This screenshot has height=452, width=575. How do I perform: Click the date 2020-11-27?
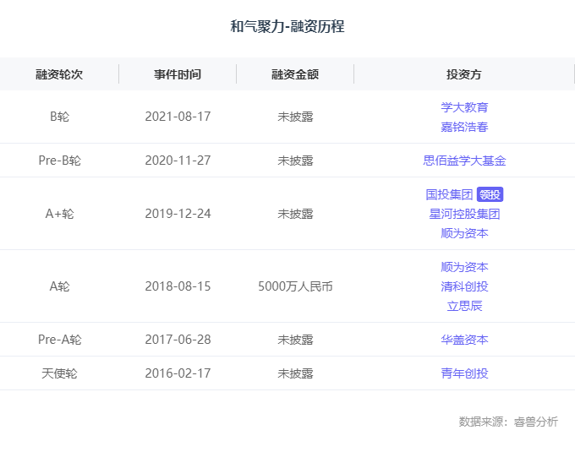178,161
